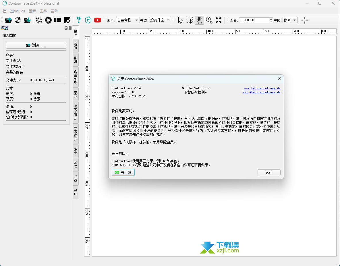The width and height of the screenshot is (340, 266).
Task: Decrease the 因素 factor with down arrow
Action: [x=271, y=22]
